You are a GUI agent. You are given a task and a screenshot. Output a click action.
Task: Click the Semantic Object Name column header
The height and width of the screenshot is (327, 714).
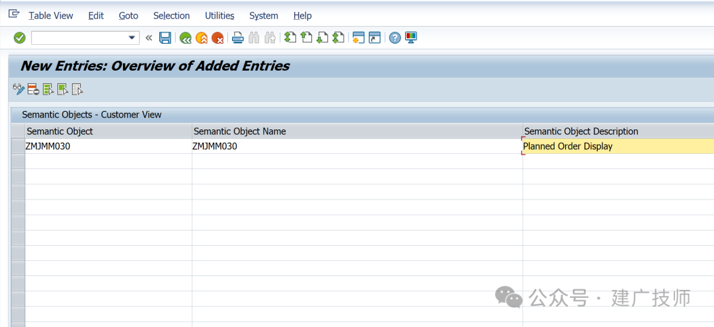[358, 131]
